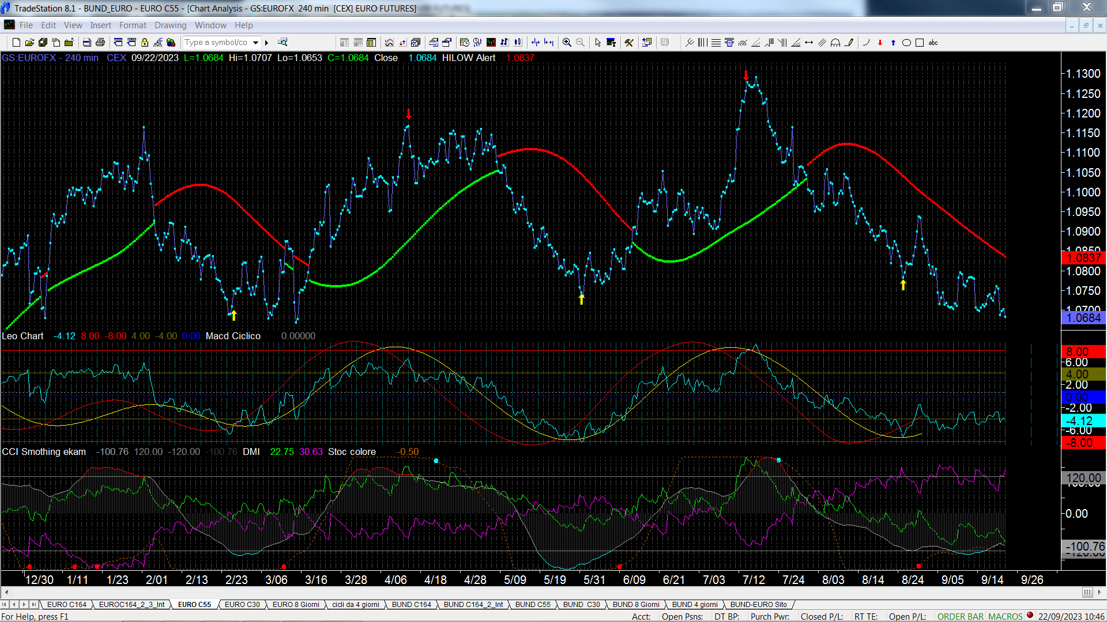Select the pointer arrow tool
This screenshot has width=1107, height=622.
tap(598, 42)
